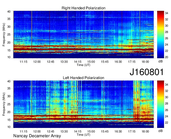Viewport: 171px width, 139px height.
Task: Click "12:45" time tick on Right Handed plot
Action: 51,62
